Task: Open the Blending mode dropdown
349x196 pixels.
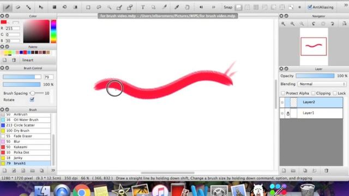Action: pos(322,84)
